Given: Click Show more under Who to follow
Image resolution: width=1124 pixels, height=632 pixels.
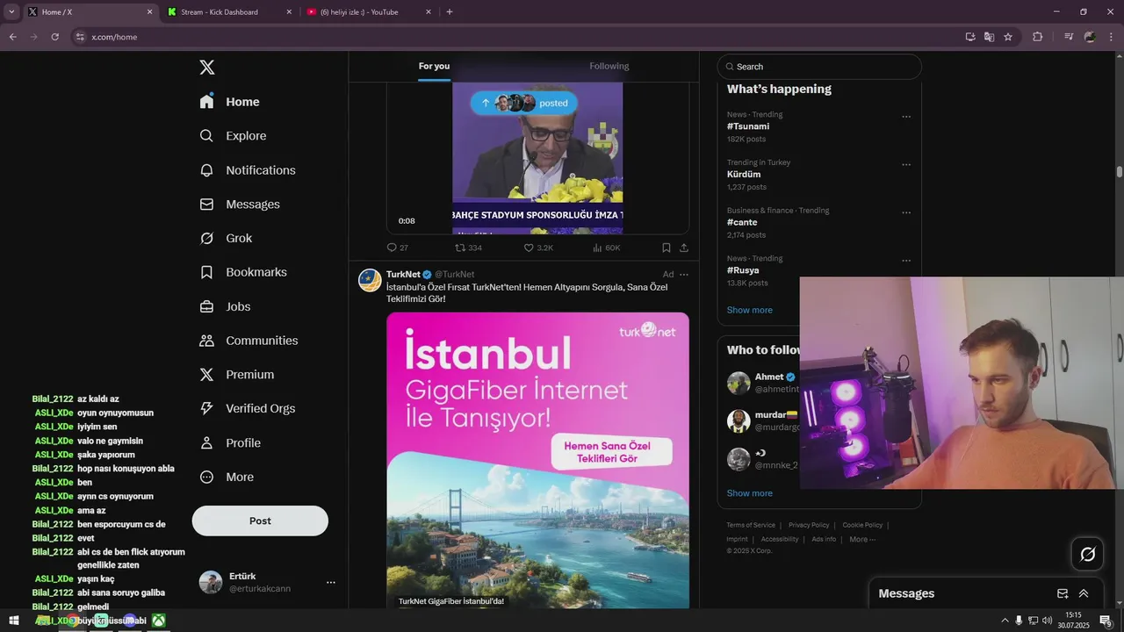Looking at the screenshot, I should 750,493.
